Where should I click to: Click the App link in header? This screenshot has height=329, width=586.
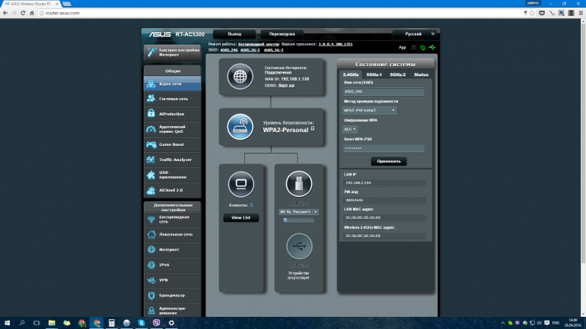402,47
